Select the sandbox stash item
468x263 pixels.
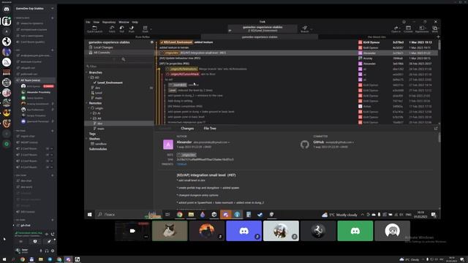tap(101, 144)
